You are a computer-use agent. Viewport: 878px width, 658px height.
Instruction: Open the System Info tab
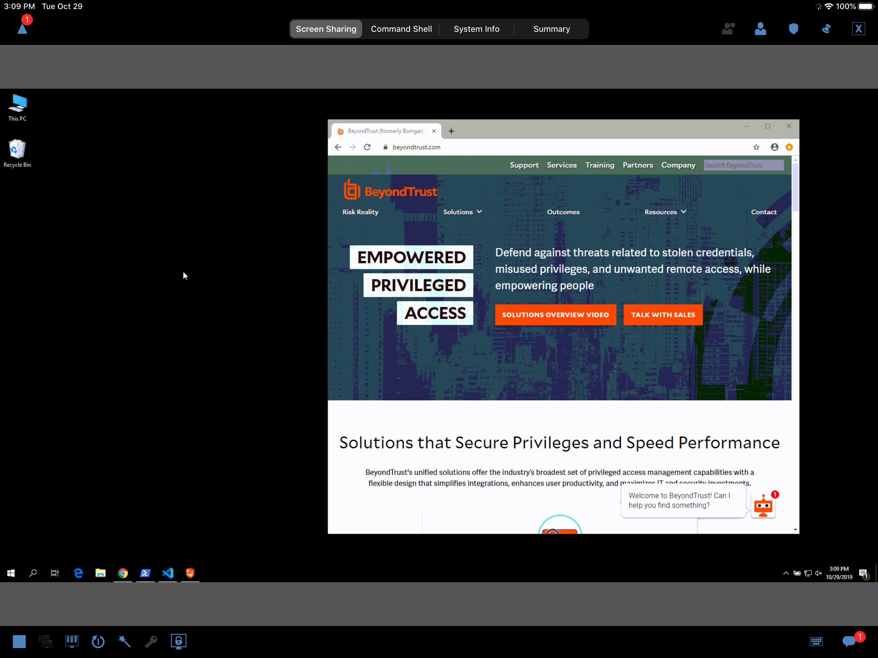(476, 29)
